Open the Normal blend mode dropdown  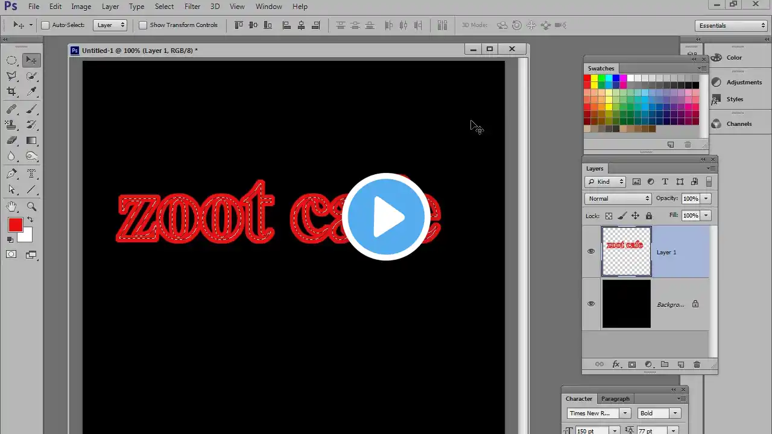point(618,198)
